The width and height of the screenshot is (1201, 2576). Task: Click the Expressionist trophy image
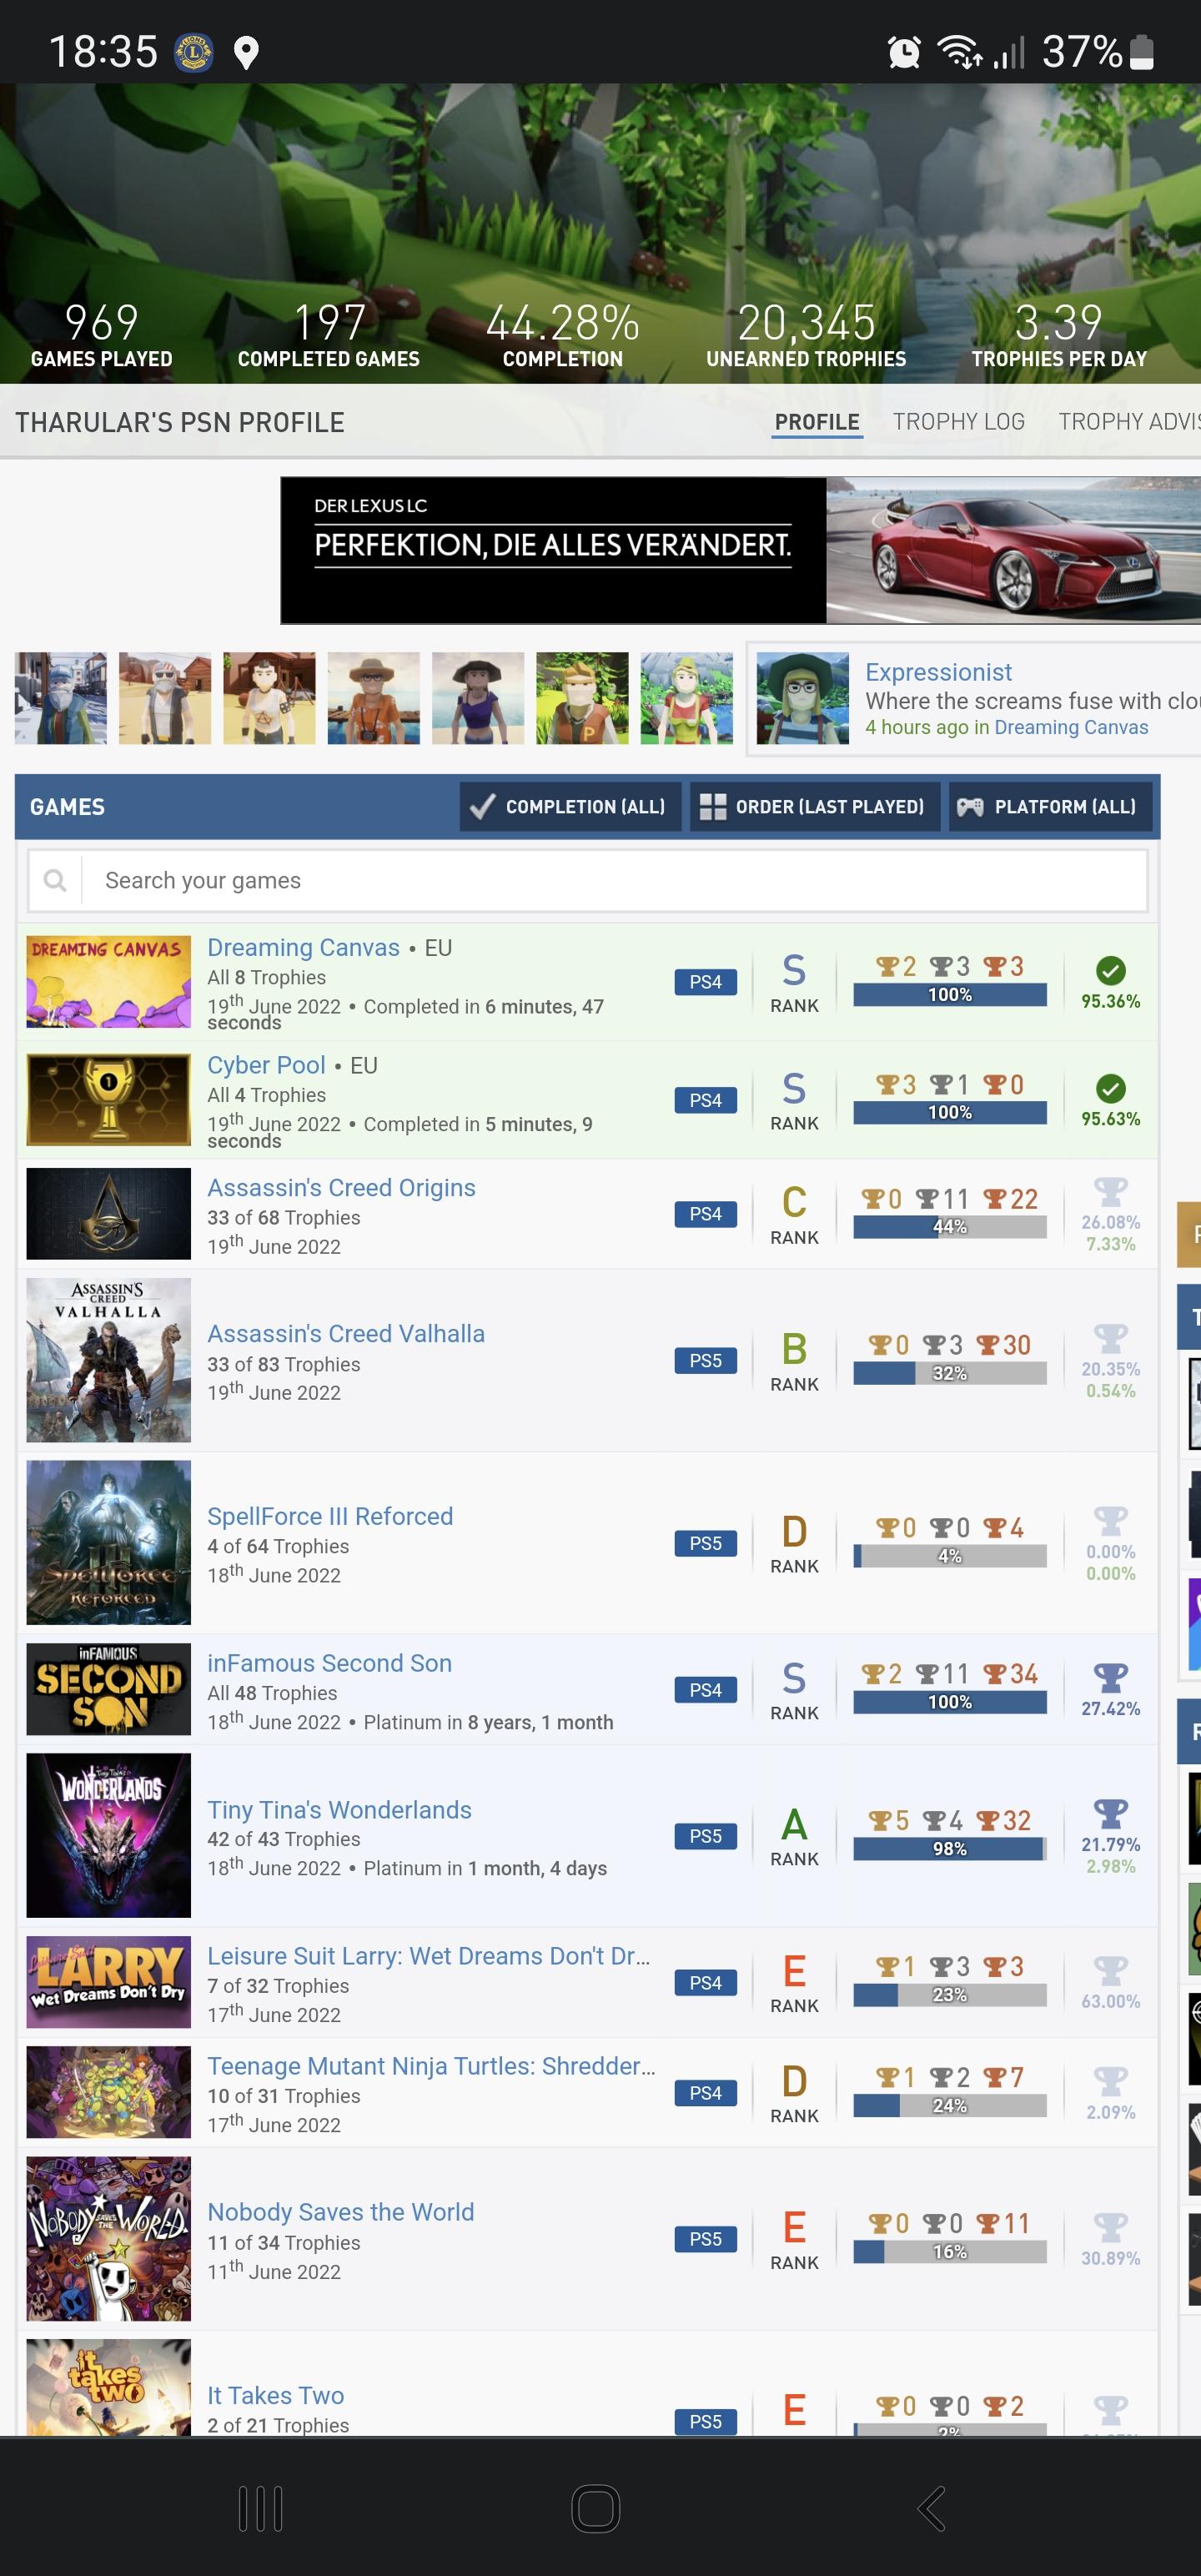[x=802, y=698]
